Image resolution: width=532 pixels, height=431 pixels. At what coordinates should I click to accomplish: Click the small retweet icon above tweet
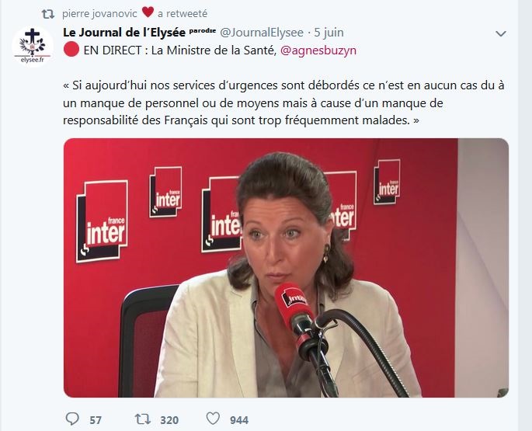point(48,14)
